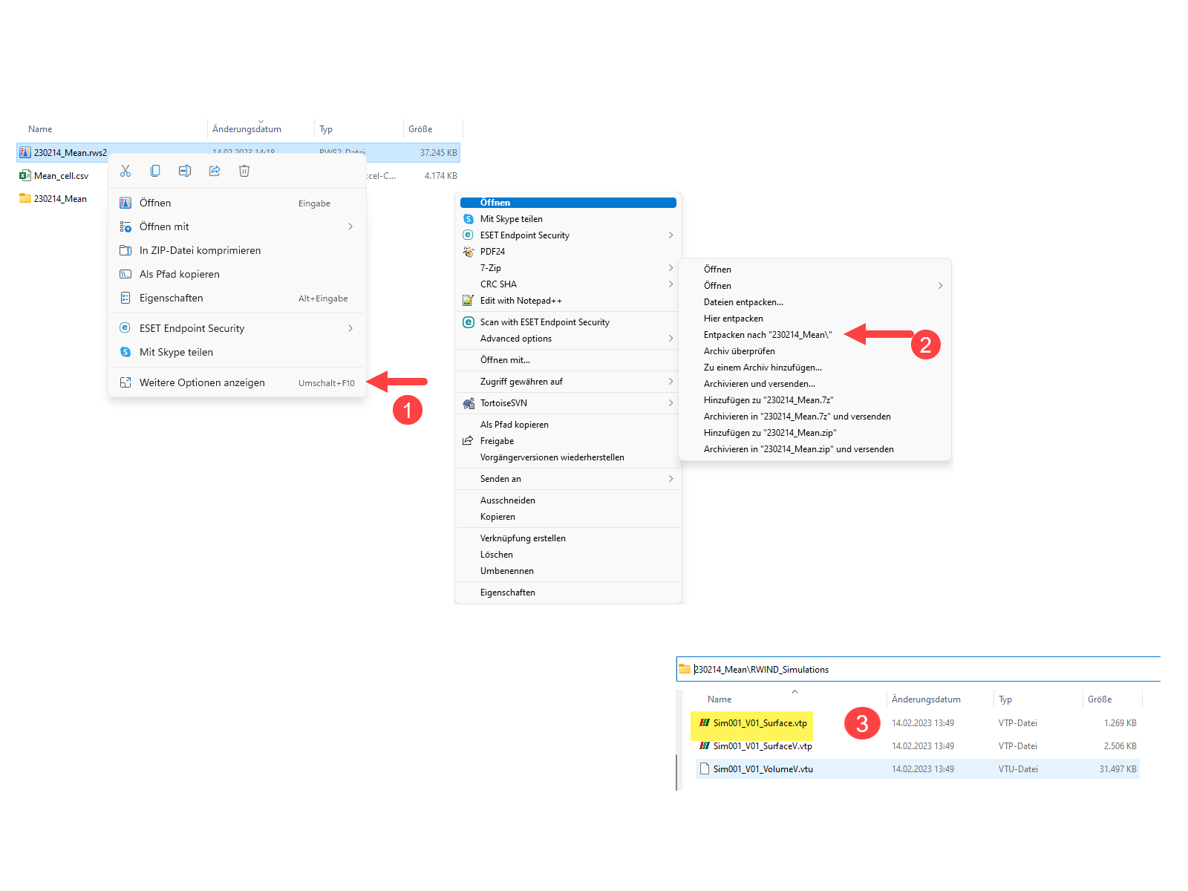Image resolution: width=1188 pixels, height=891 pixels.
Task: Click the Notepad++ icon for Edit with Notepad++
Action: pyautogui.click(x=468, y=300)
